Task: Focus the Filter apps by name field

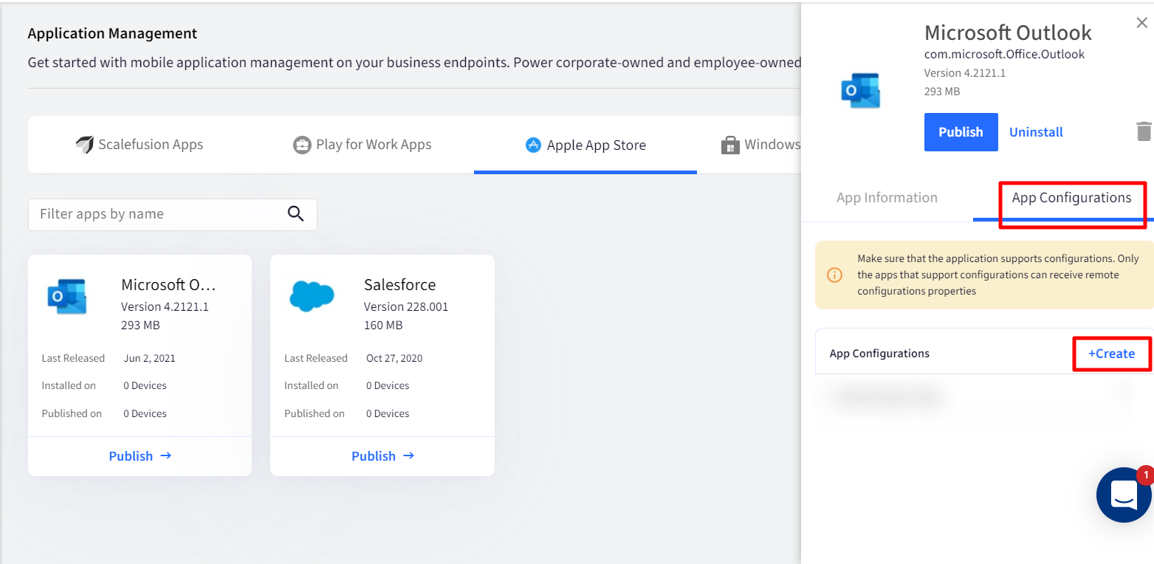Action: click(173, 214)
